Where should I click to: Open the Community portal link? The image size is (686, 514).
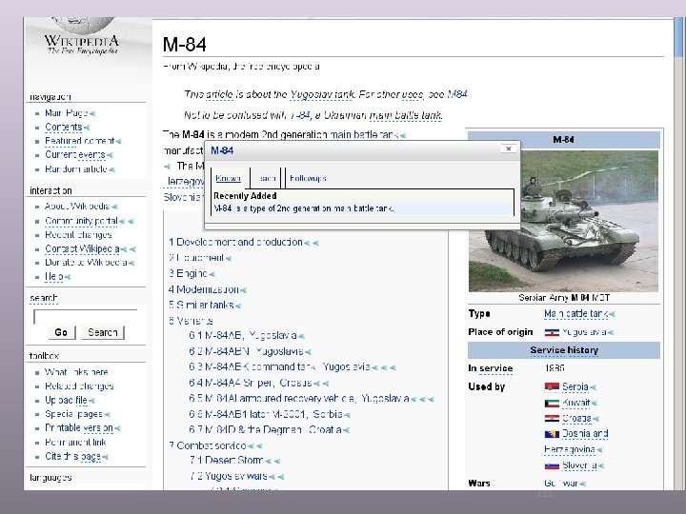[x=81, y=221]
